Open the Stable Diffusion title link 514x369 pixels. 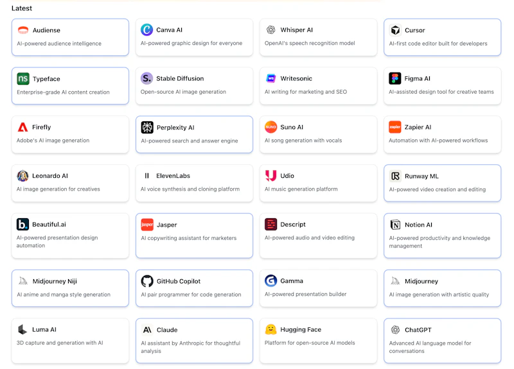(180, 78)
